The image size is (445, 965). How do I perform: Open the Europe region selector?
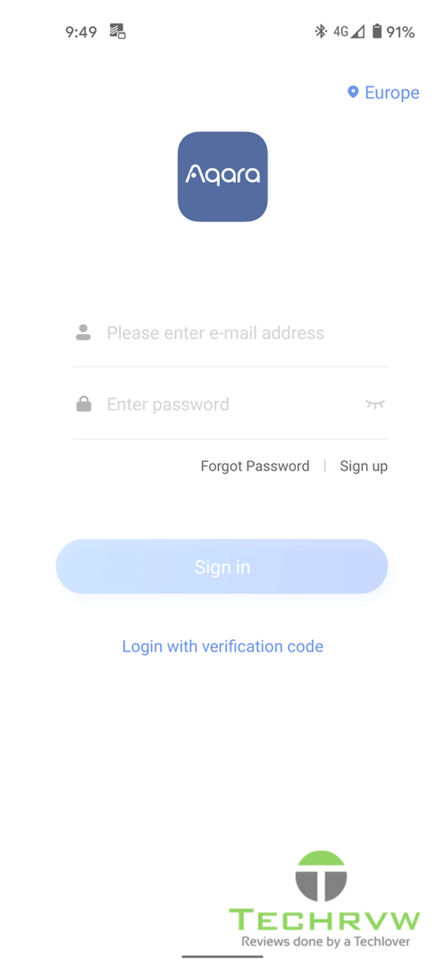pos(383,92)
